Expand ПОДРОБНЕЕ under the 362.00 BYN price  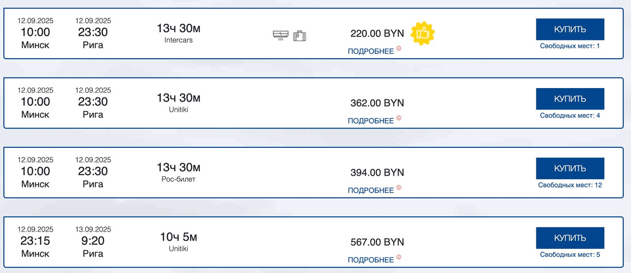click(x=371, y=121)
